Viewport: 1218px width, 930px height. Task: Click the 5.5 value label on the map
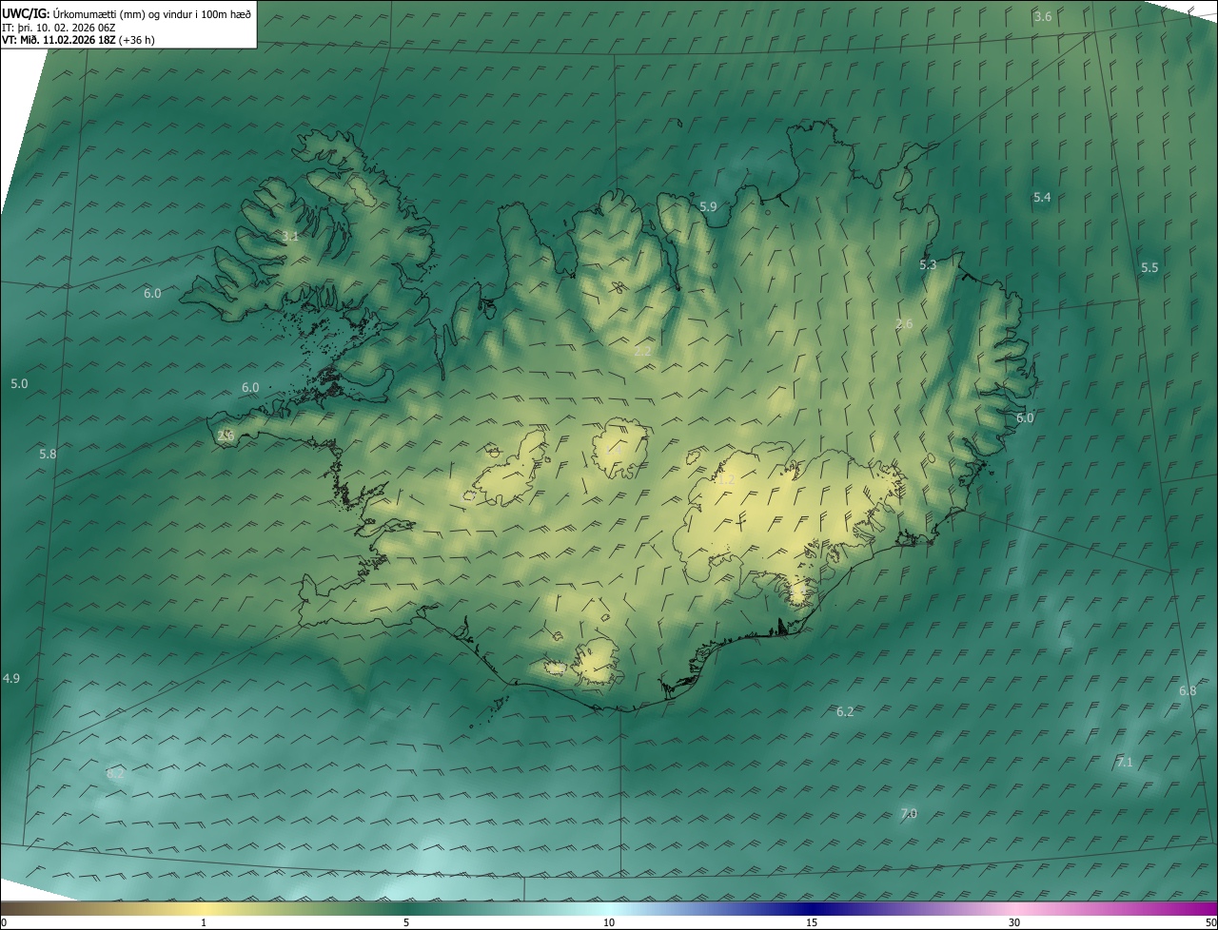(x=1149, y=268)
